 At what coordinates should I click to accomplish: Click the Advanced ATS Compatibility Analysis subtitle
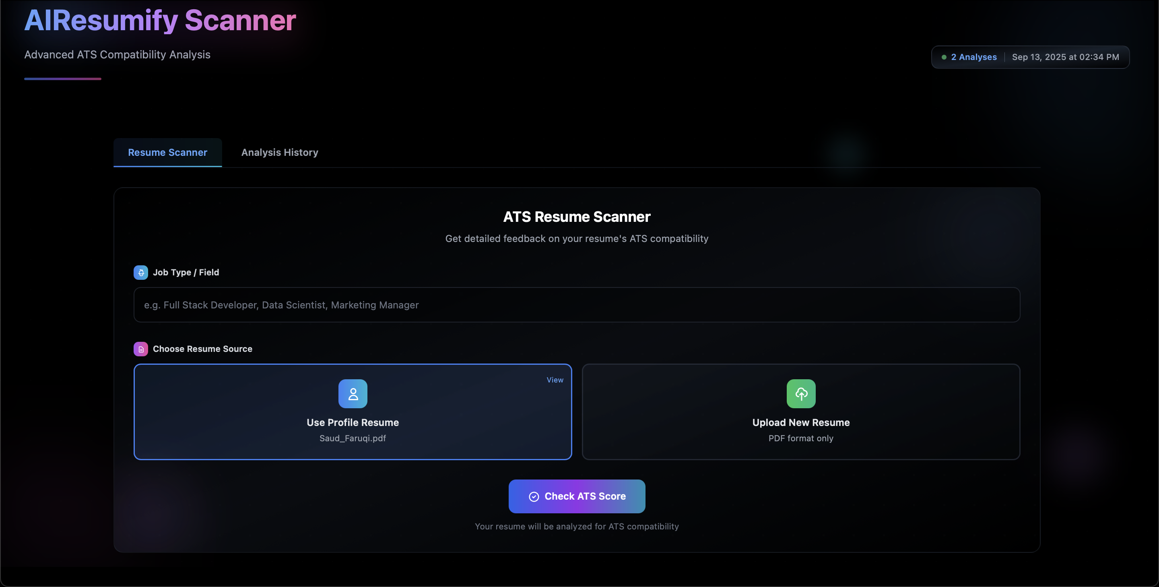pyautogui.click(x=118, y=54)
